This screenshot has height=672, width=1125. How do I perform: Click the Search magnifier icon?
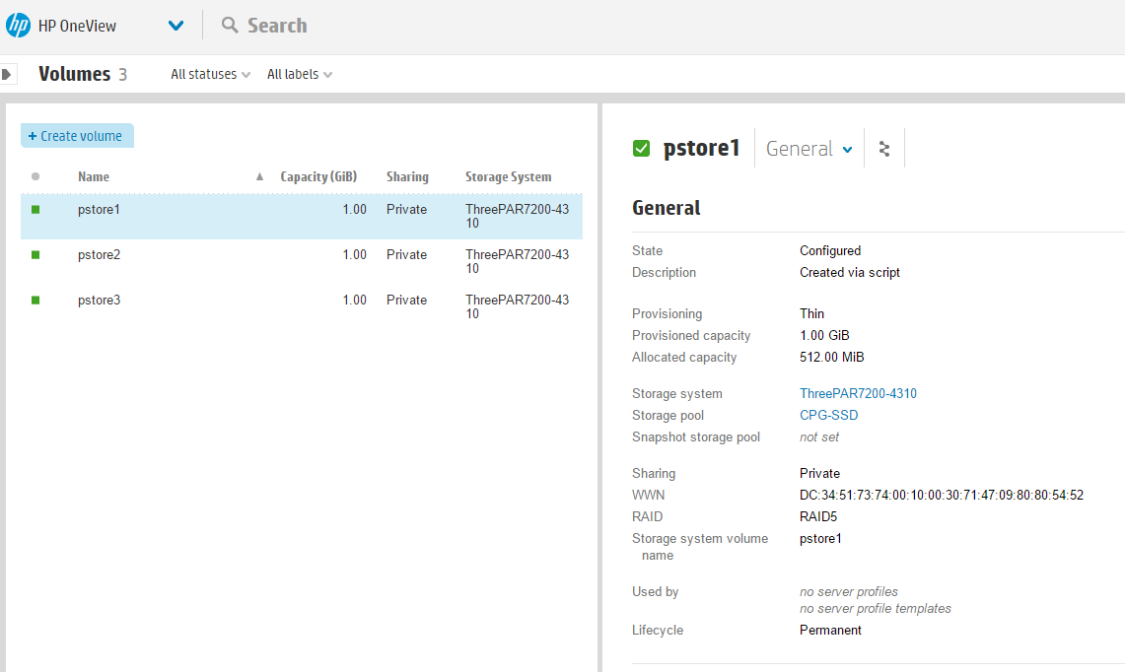pos(230,25)
